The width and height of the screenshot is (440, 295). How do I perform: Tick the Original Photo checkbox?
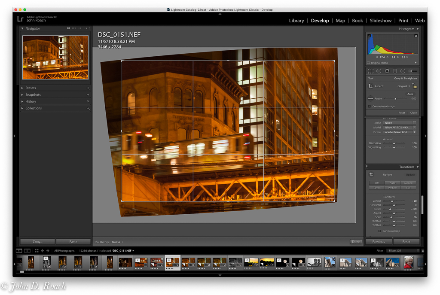tap(368, 63)
